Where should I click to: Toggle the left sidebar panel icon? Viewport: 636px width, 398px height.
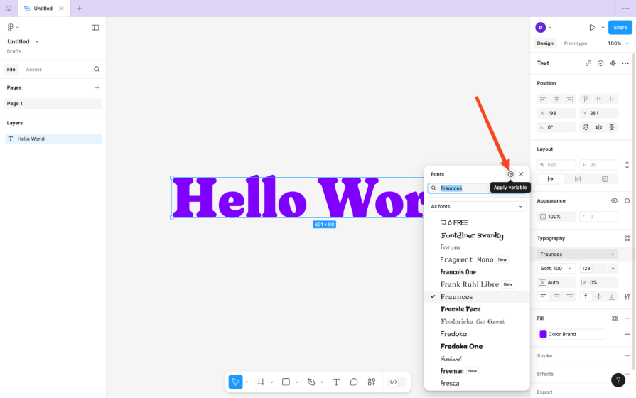[95, 28]
